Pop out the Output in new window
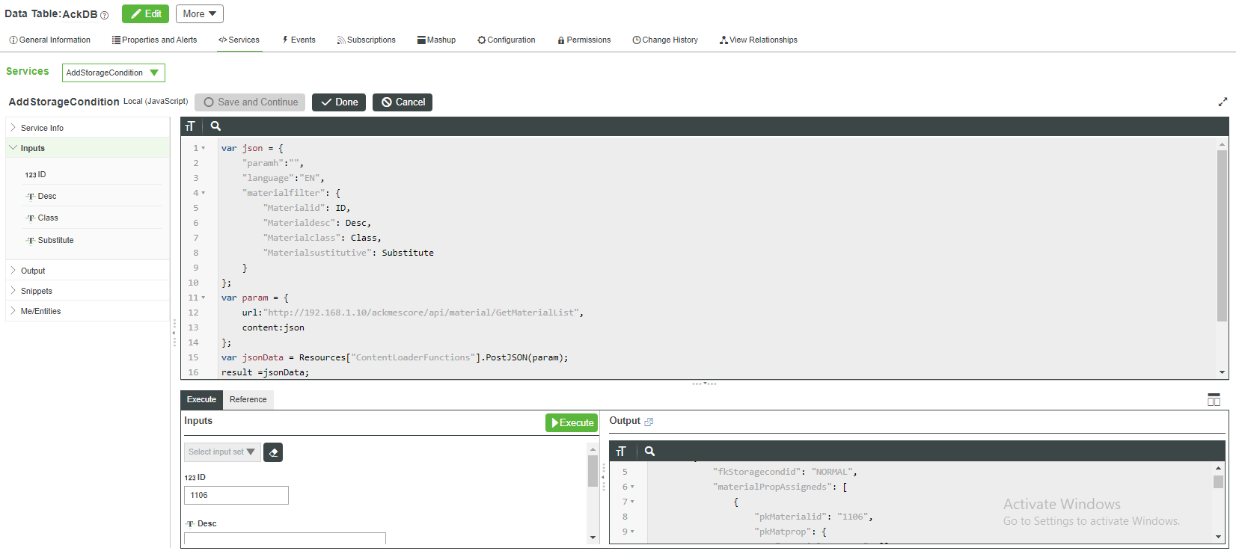 click(x=649, y=422)
